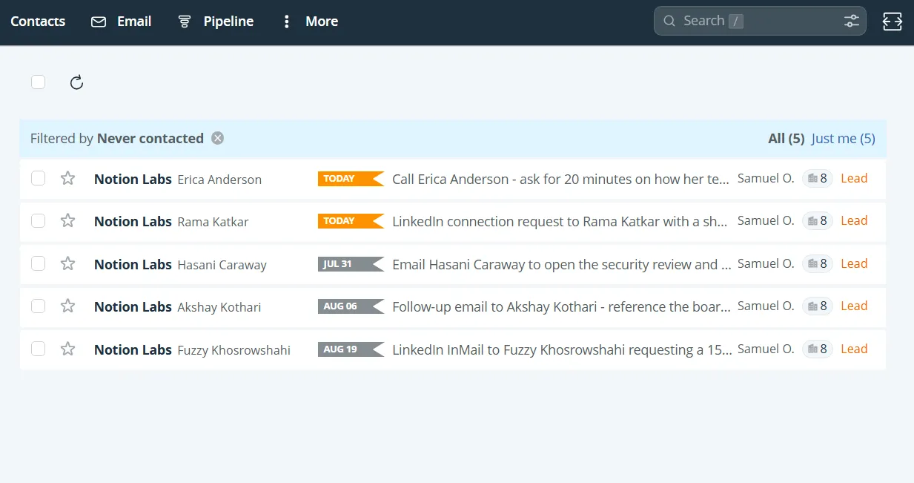Image resolution: width=914 pixels, height=483 pixels.
Task: Open Fuzzy Khosrowshahi contact name
Action: tap(234, 350)
